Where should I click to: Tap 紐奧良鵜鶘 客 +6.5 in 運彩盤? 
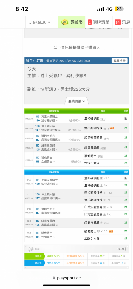(x=97, y=223)
